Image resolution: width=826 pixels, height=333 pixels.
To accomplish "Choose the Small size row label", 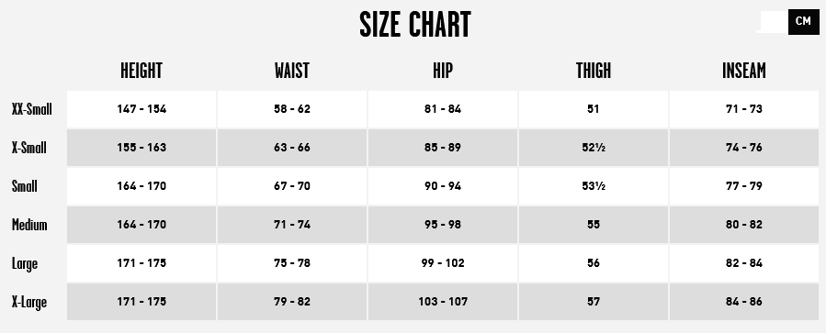I will 24,186.
